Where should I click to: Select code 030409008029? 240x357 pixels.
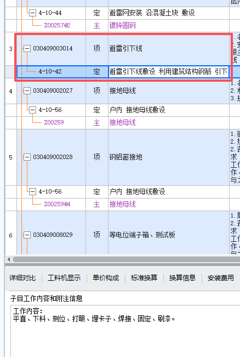click(53, 235)
